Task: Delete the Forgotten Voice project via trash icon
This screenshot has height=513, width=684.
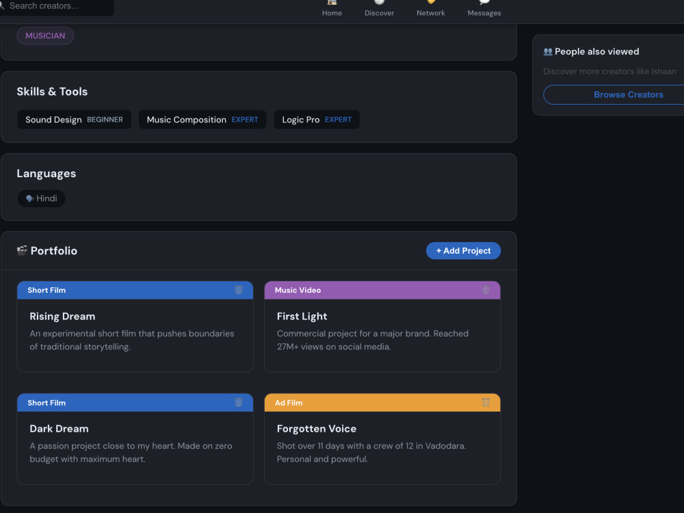Action: [486, 402]
